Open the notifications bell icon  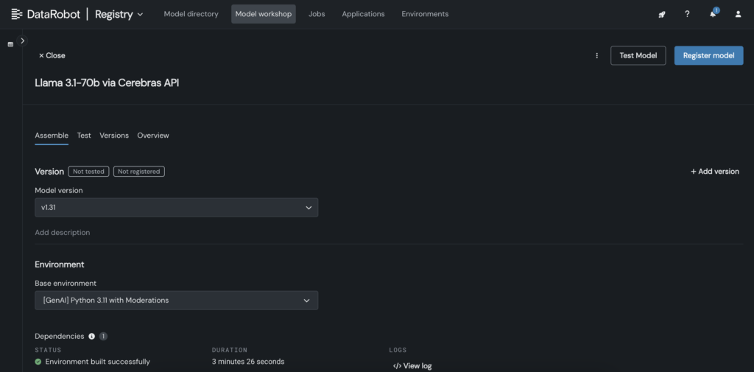coord(713,15)
